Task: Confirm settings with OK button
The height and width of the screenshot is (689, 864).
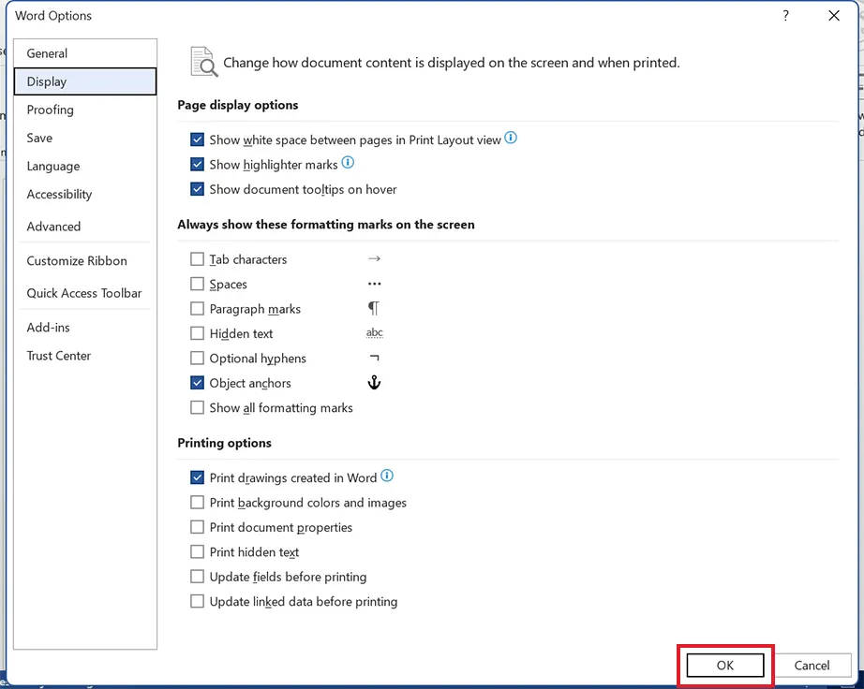Action: coord(725,666)
